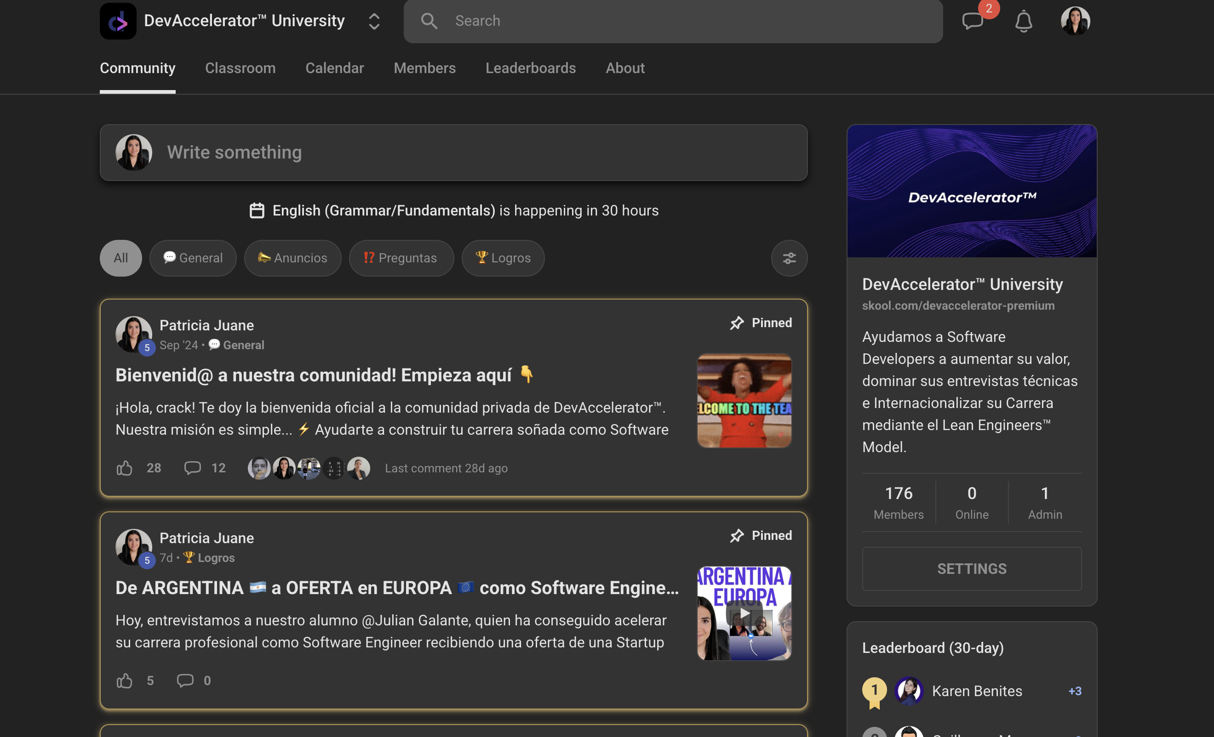Open chat messages icon with badge
This screenshot has height=737, width=1214.
click(x=973, y=21)
